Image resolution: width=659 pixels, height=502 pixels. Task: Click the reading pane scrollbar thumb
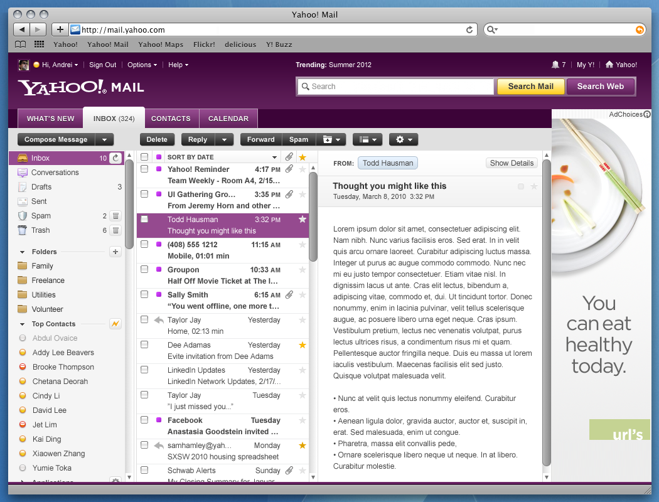[547, 313]
